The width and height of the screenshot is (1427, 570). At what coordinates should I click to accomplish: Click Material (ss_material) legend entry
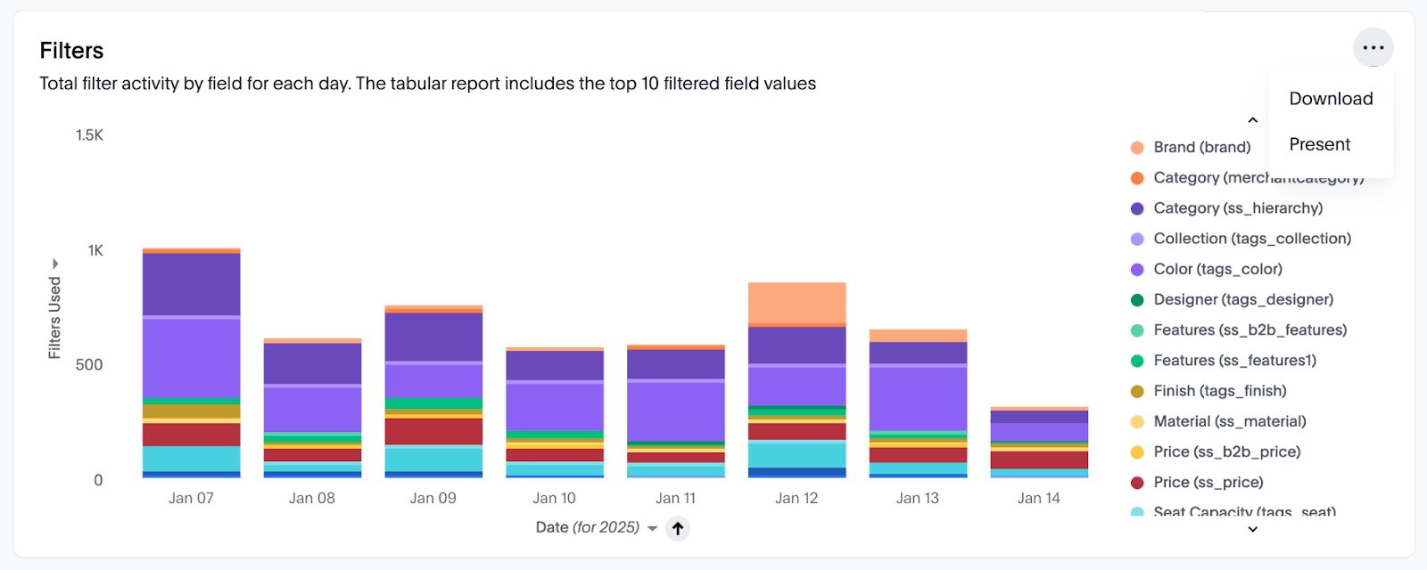pyautogui.click(x=1218, y=421)
